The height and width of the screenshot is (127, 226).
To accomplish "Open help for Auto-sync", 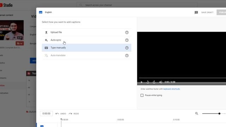I will [x=127, y=40].
